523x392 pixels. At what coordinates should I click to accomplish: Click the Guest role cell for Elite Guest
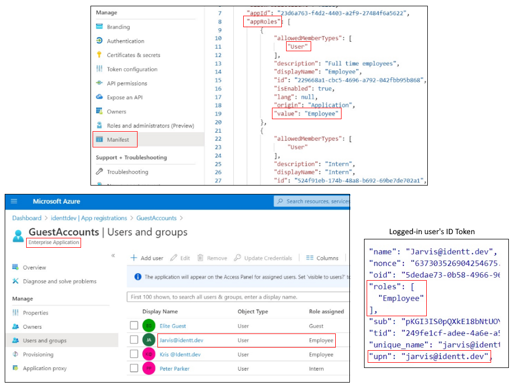(x=316, y=326)
